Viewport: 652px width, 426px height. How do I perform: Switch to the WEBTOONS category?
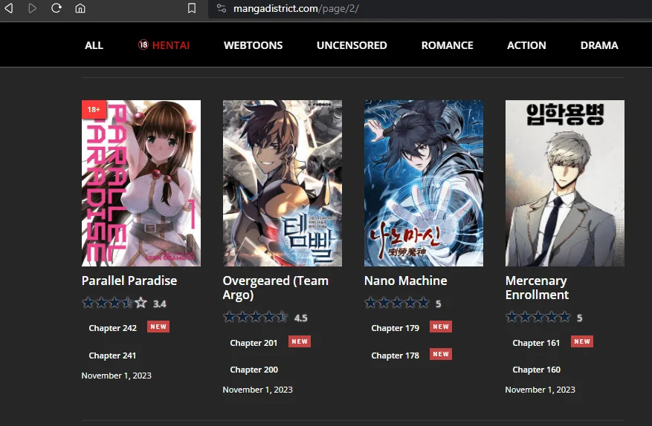coord(254,45)
